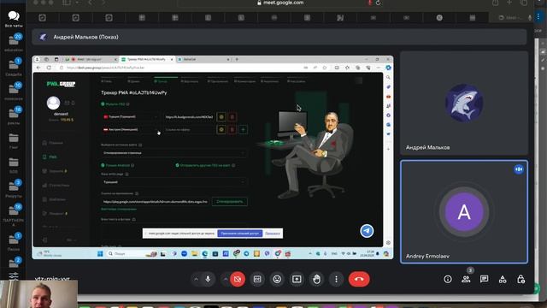Mute the microphone in Meet
The image size is (547, 308).
click(208, 279)
